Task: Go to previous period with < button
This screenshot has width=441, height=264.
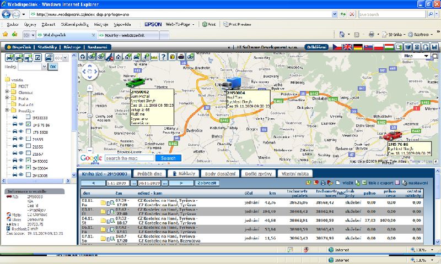Action: [x=93, y=183]
